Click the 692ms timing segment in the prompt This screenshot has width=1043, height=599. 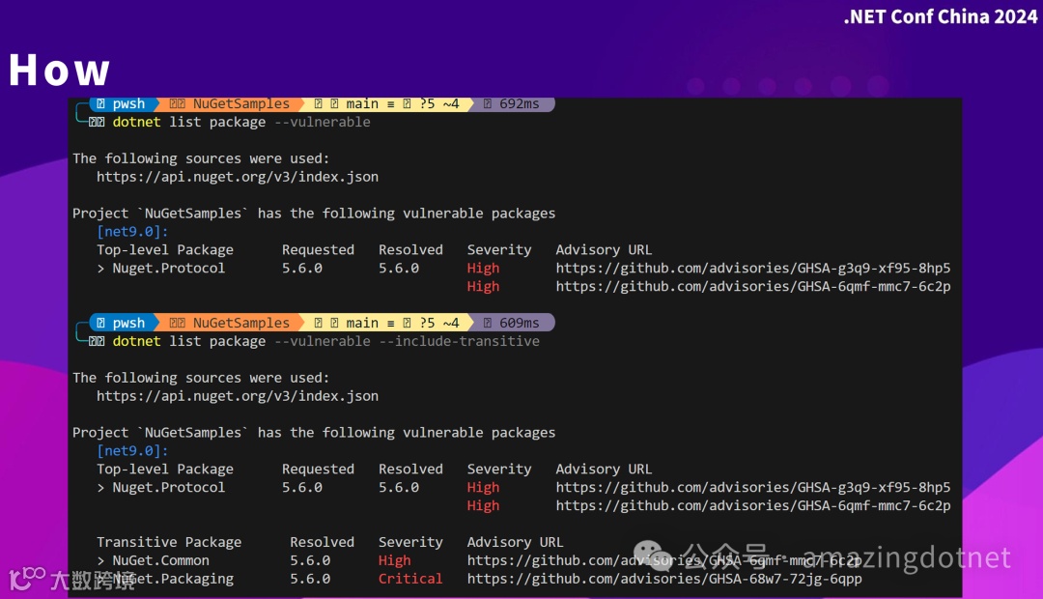pyautogui.click(x=512, y=103)
